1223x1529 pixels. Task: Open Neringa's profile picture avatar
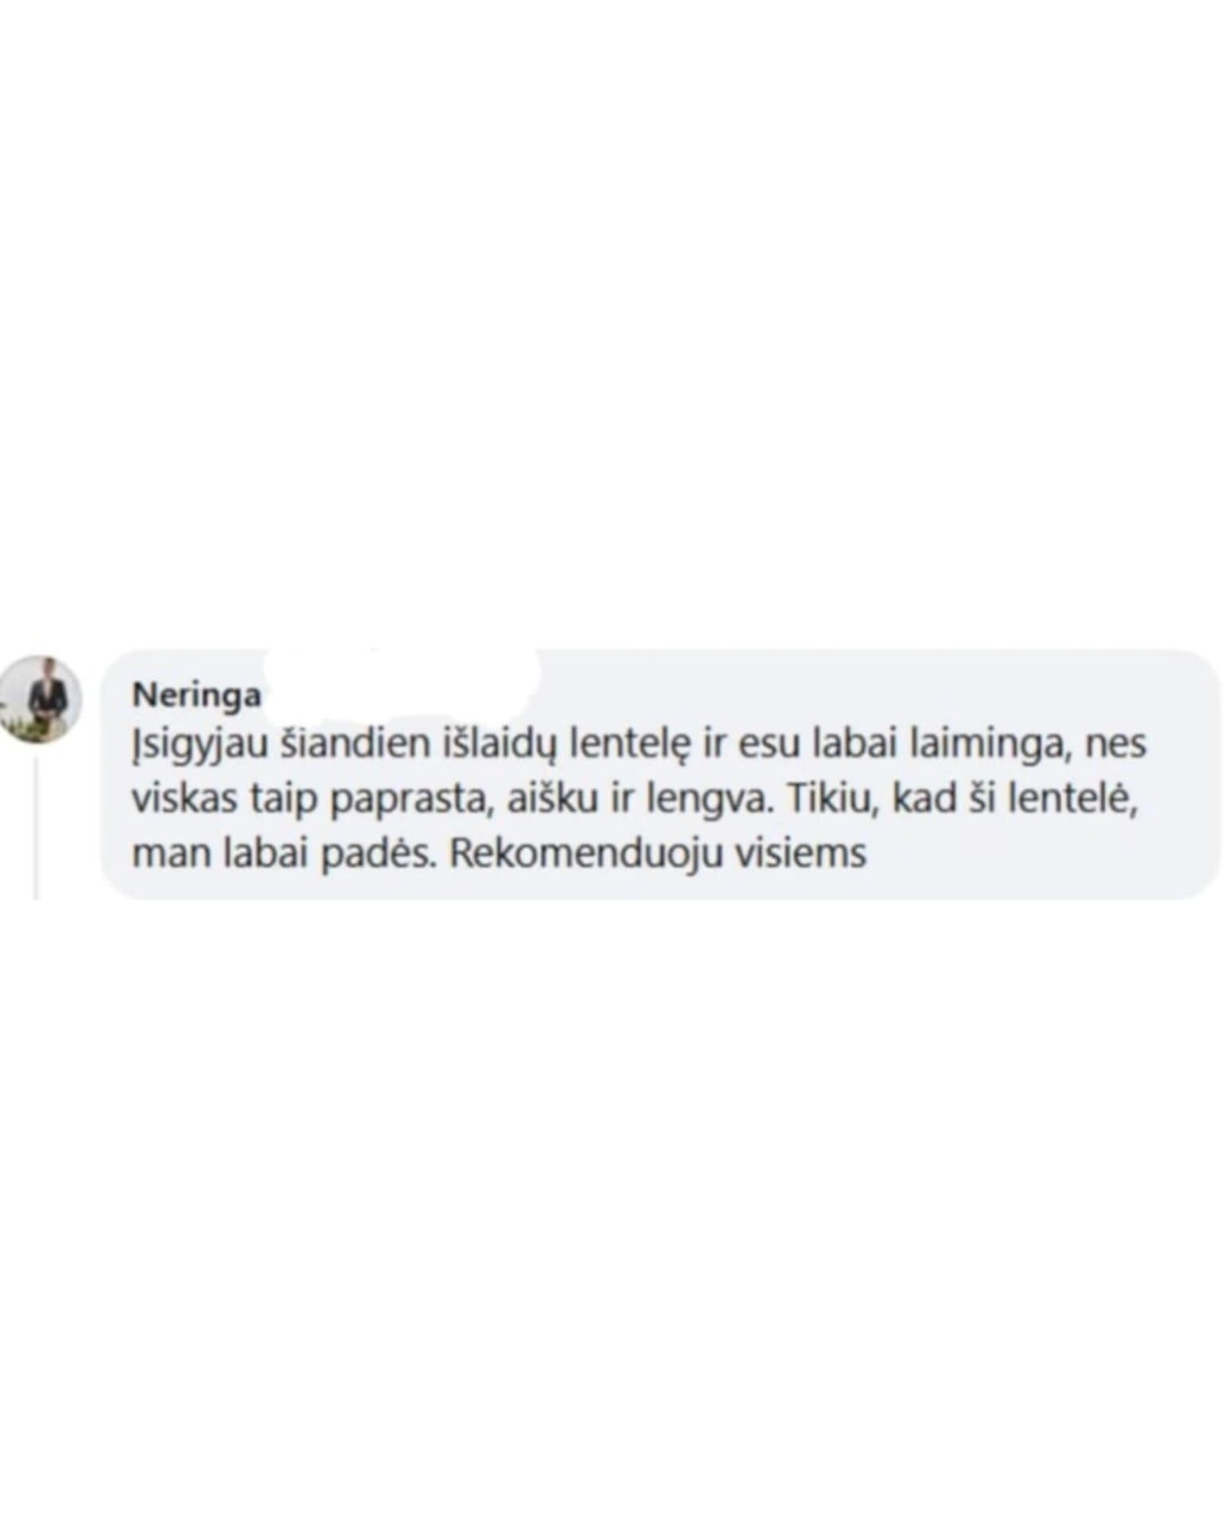tap(41, 699)
